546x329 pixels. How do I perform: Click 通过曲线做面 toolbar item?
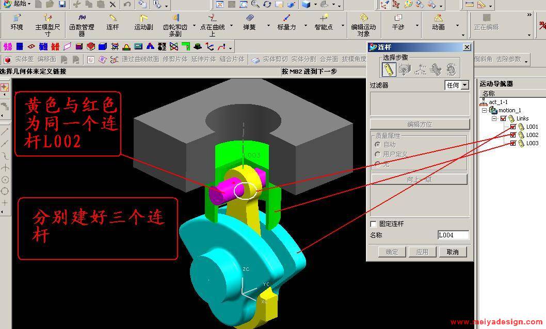tap(140, 59)
